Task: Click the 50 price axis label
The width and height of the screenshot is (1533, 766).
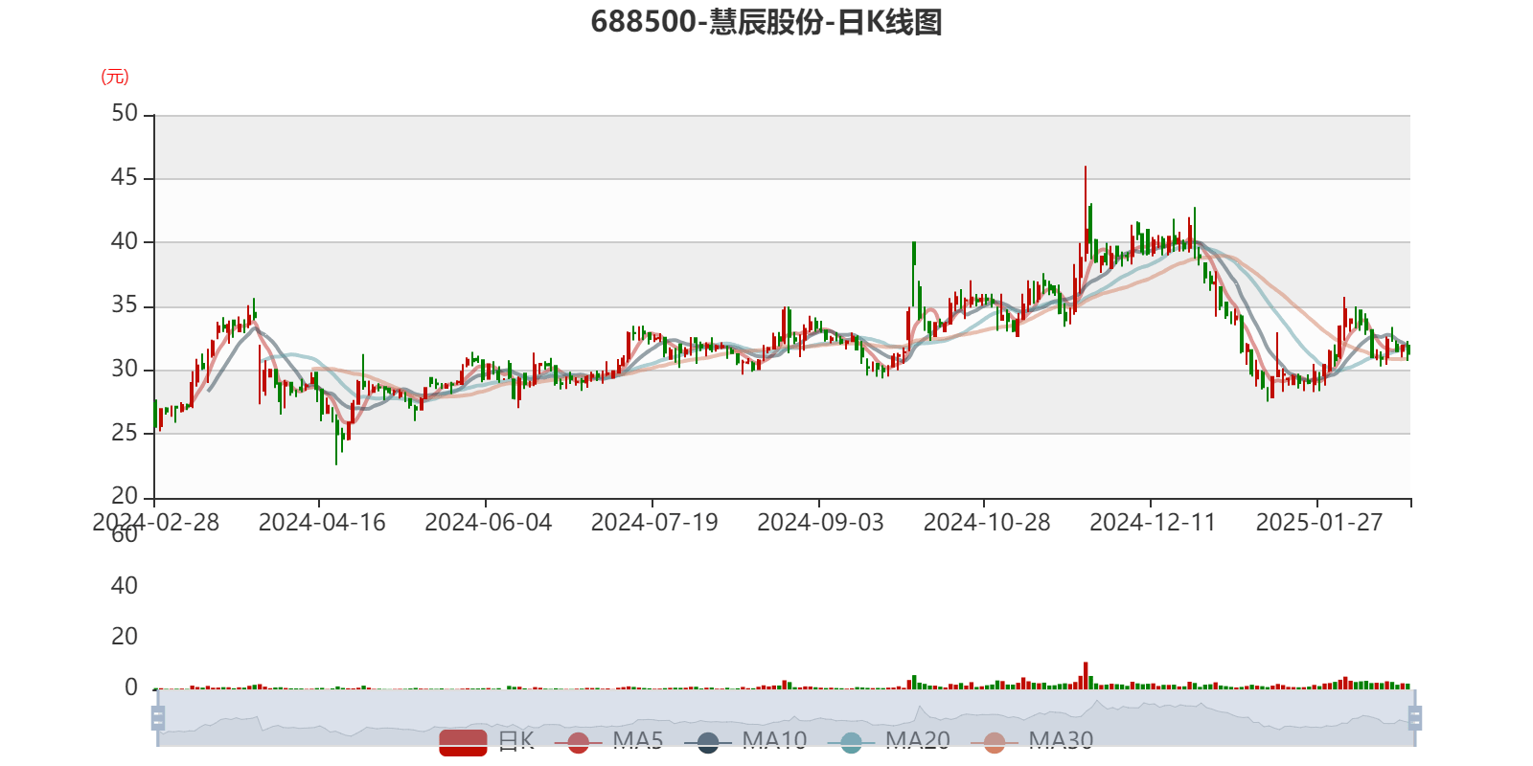Action: 125,114
